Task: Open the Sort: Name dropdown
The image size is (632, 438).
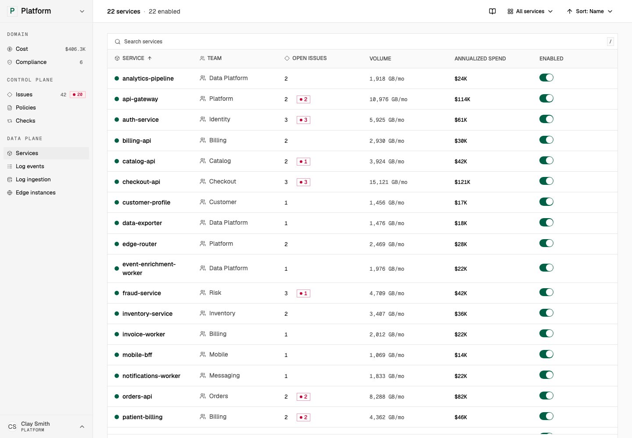Action: click(589, 11)
